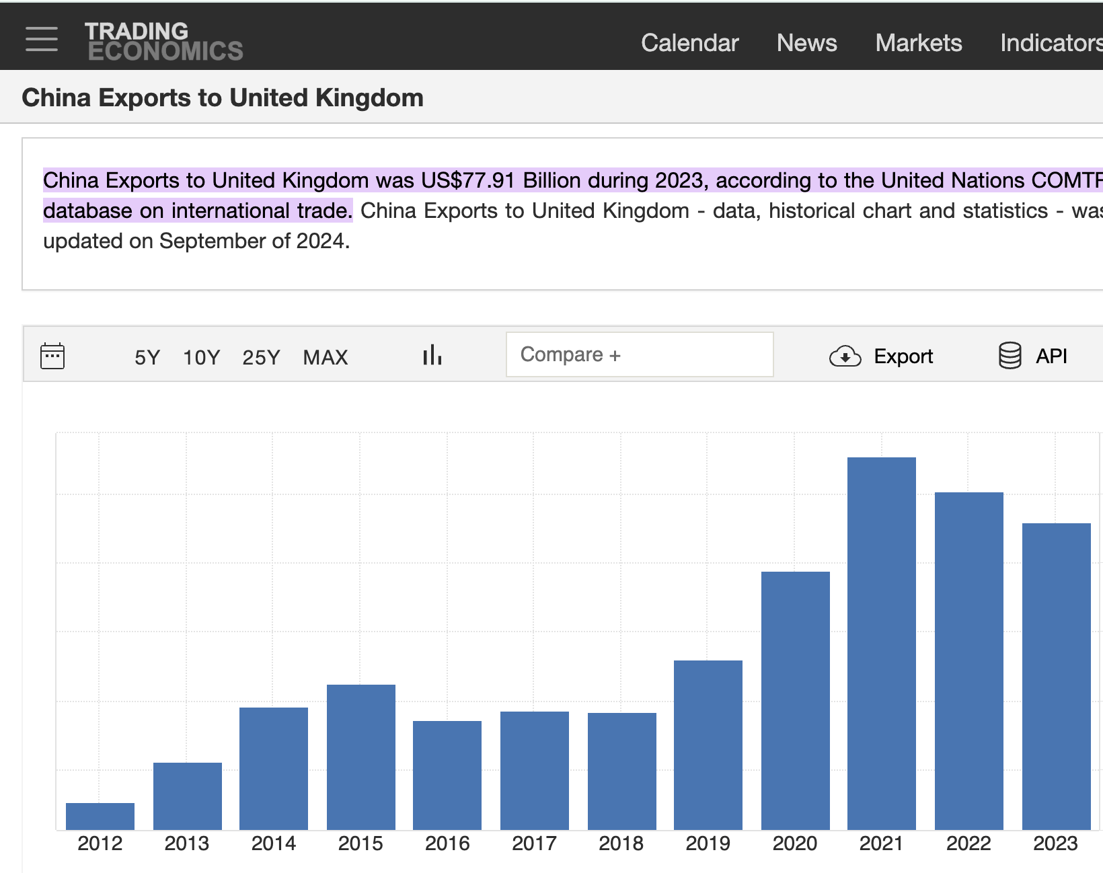Click the 2013 bar in chart

click(188, 796)
